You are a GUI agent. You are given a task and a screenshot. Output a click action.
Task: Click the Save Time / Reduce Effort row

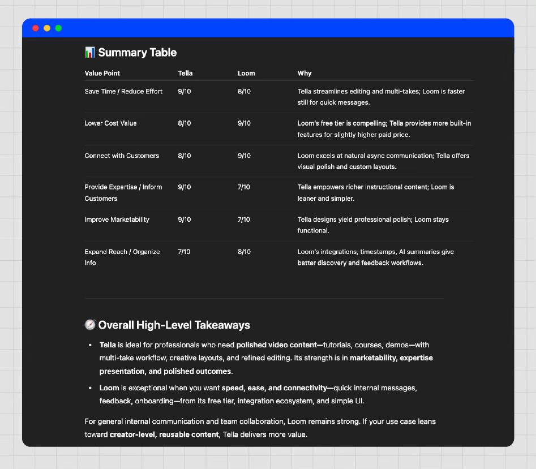pos(123,91)
